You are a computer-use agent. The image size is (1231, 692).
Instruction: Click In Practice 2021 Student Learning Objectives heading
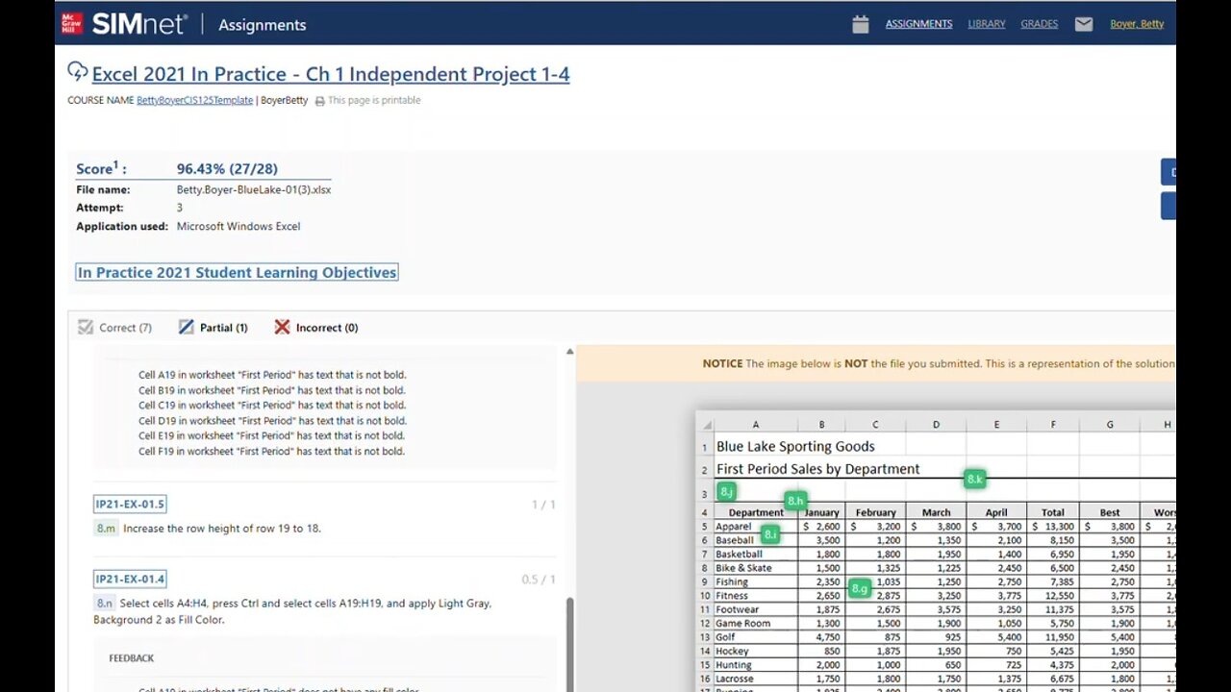[237, 273]
